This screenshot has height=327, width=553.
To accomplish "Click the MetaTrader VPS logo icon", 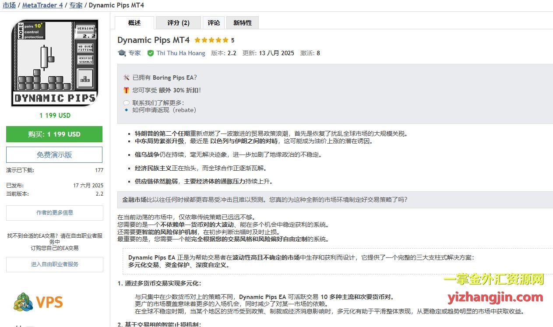I will (x=23, y=302).
